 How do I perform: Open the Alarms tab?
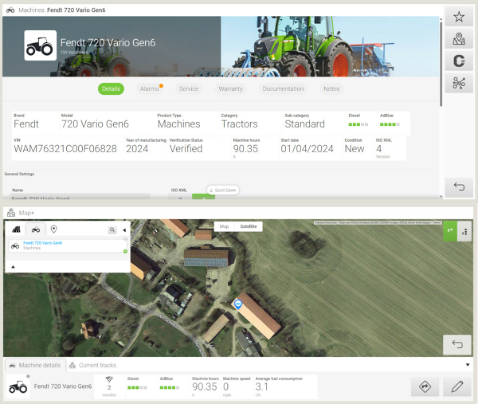point(150,88)
